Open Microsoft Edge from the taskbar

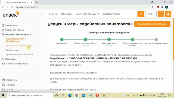70,95
